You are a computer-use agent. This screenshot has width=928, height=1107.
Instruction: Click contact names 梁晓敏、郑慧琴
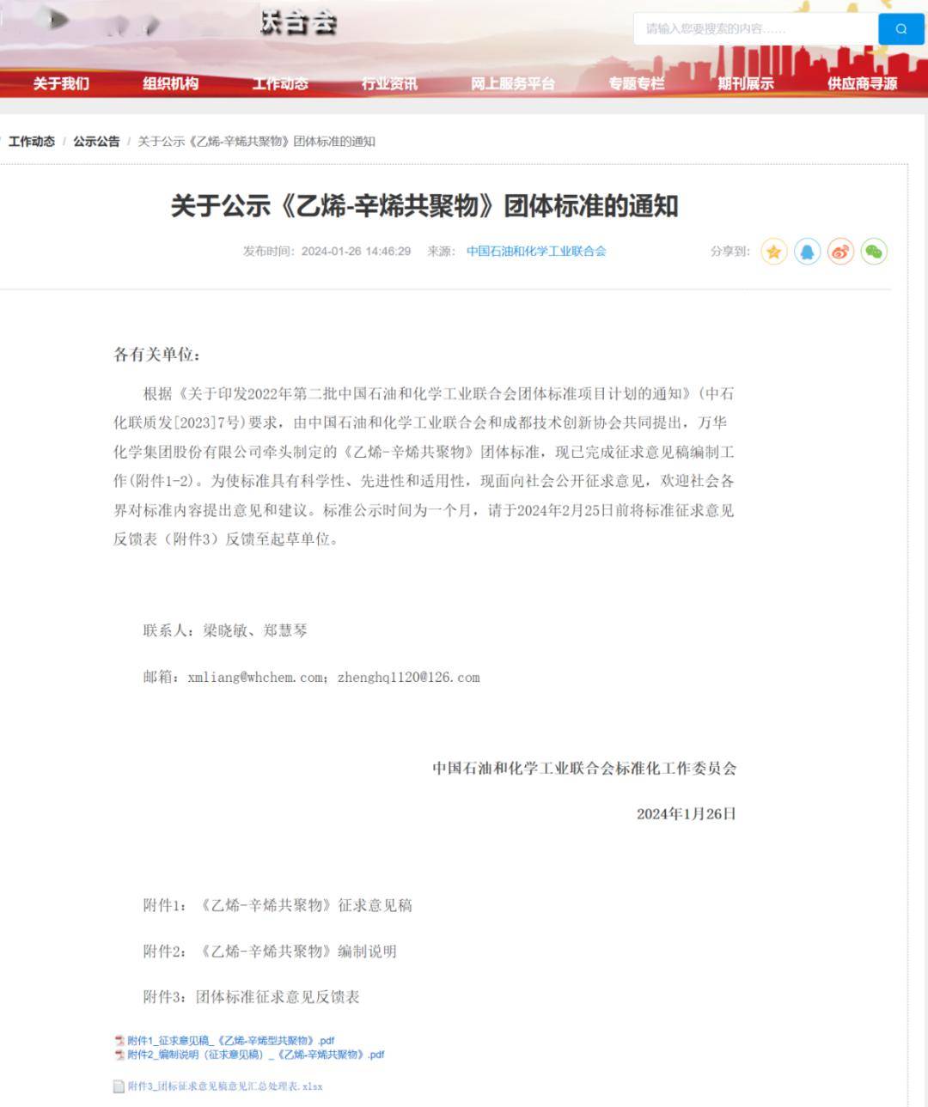[255, 630]
